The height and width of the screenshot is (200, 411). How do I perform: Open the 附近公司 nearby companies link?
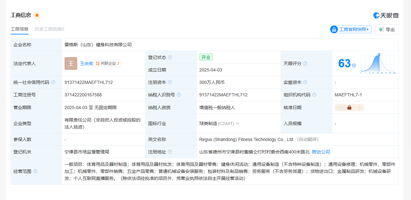pyautogui.click(x=321, y=152)
